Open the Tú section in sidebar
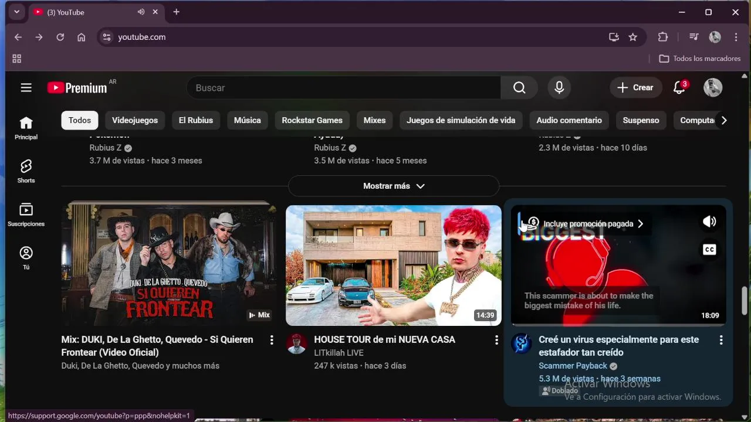Image resolution: width=751 pixels, height=422 pixels. coord(26,258)
